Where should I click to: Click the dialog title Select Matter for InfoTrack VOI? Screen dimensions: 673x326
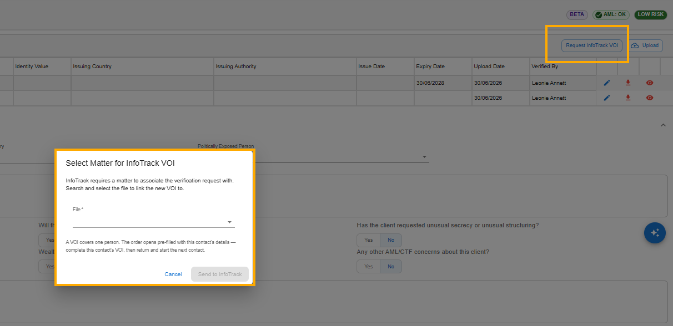coord(120,163)
